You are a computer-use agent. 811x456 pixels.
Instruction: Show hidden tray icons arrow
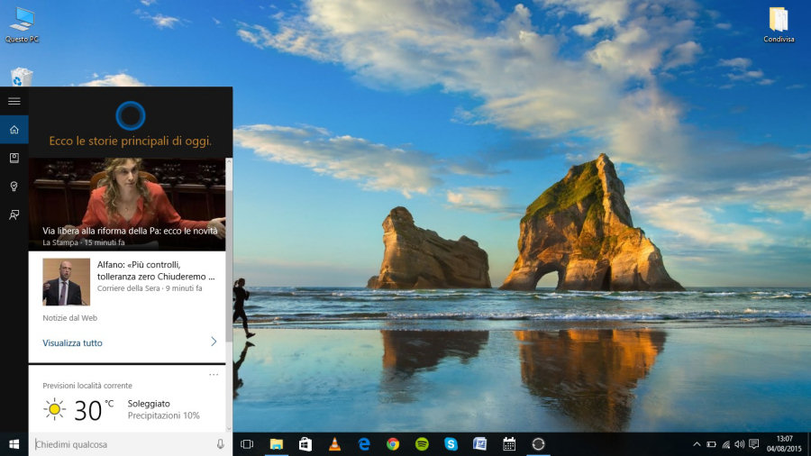(697, 444)
